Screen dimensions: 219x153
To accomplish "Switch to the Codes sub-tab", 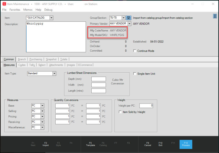I will 22,65.
